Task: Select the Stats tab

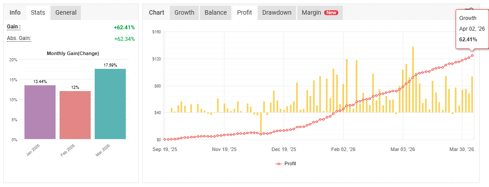Action: [38, 12]
